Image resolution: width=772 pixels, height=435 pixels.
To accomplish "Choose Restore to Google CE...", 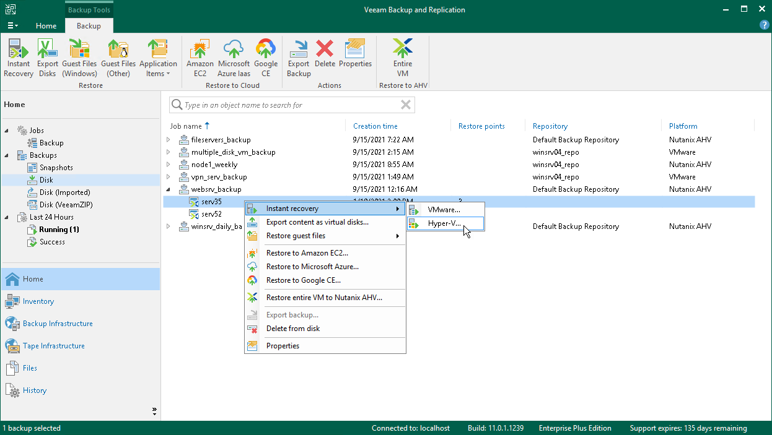I will click(325, 280).
